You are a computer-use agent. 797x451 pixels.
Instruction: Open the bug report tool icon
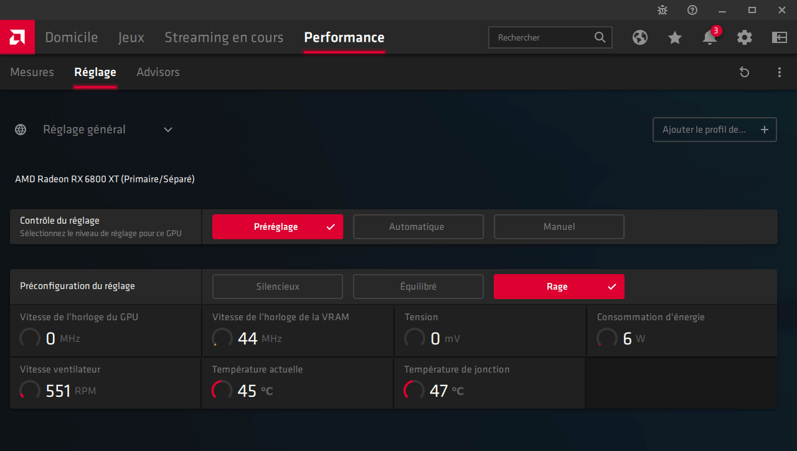click(x=663, y=10)
